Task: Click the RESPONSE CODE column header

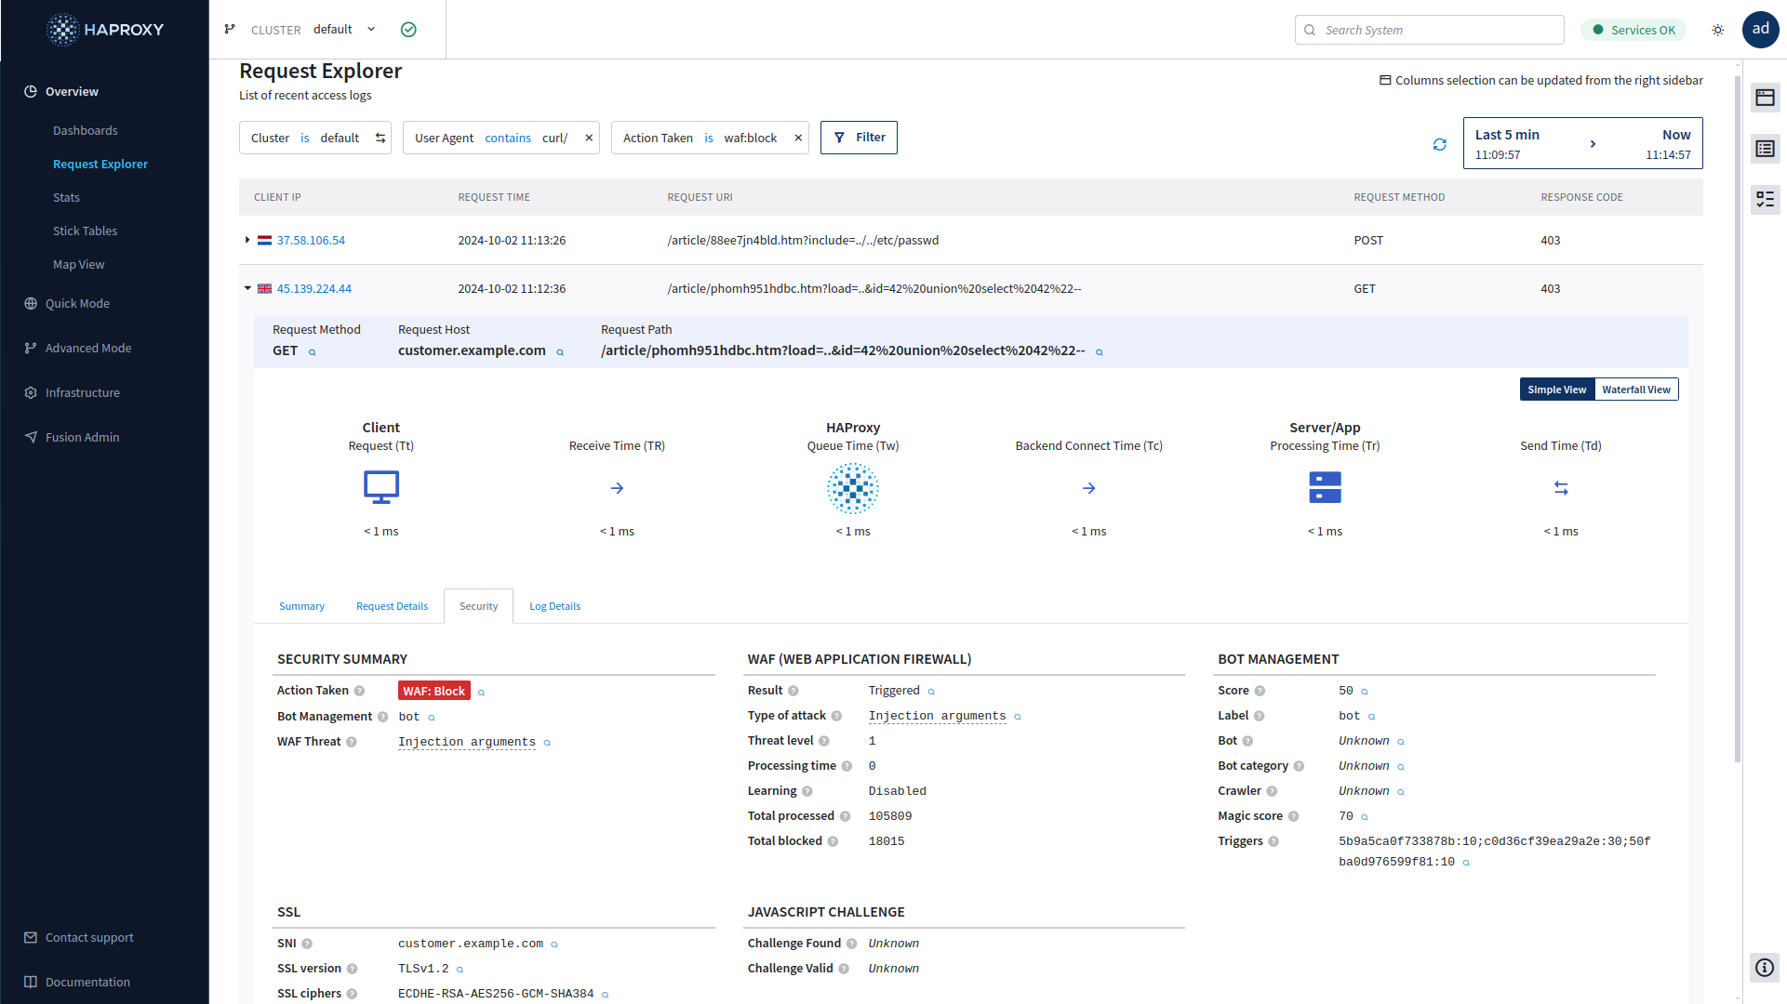Action: tap(1581, 197)
